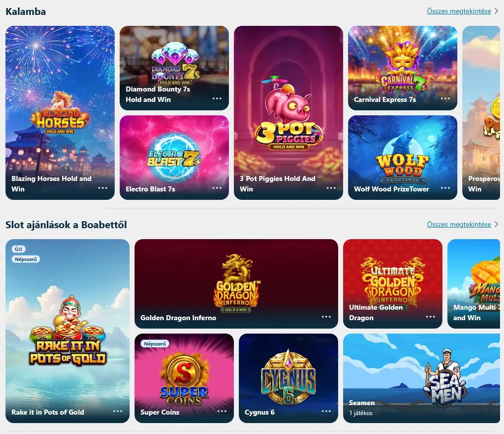Launch the Seamen game thumbnail
This screenshot has width=504, height=434.
[422, 378]
